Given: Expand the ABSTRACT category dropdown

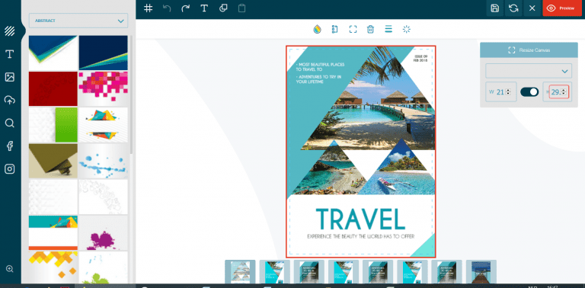Looking at the screenshot, I should [x=78, y=21].
